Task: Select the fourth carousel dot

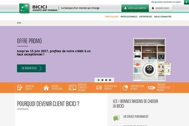Action: coord(110,80)
